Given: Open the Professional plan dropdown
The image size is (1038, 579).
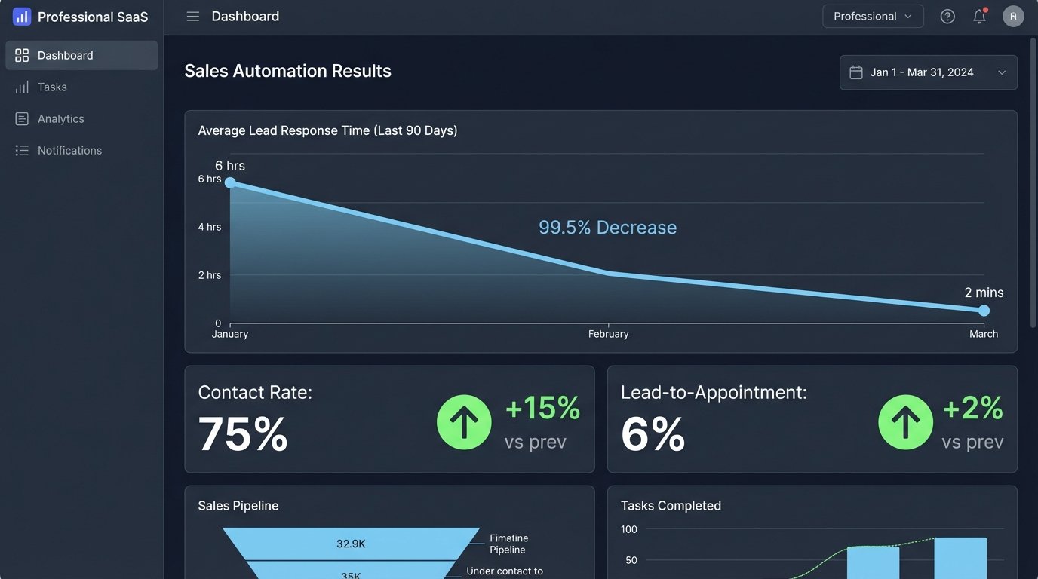Looking at the screenshot, I should pyautogui.click(x=873, y=15).
